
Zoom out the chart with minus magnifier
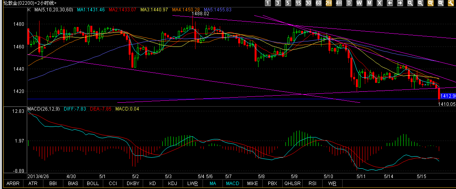pos(420,3)
